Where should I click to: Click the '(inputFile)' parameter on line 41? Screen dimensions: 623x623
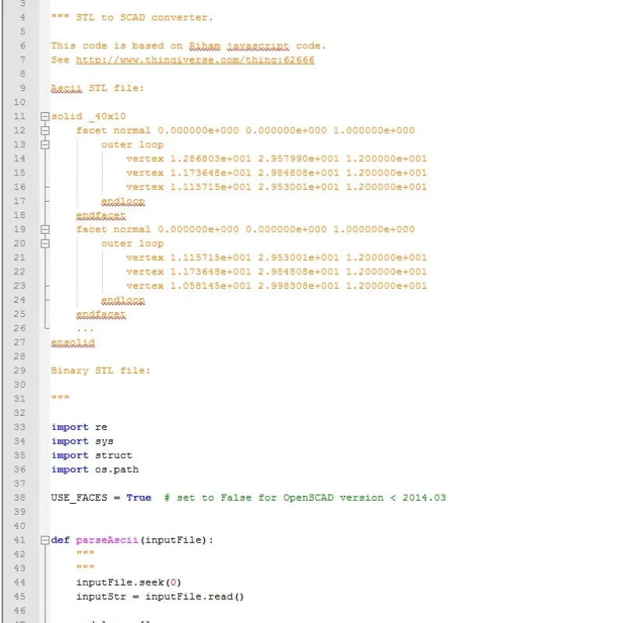pyautogui.click(x=173, y=540)
